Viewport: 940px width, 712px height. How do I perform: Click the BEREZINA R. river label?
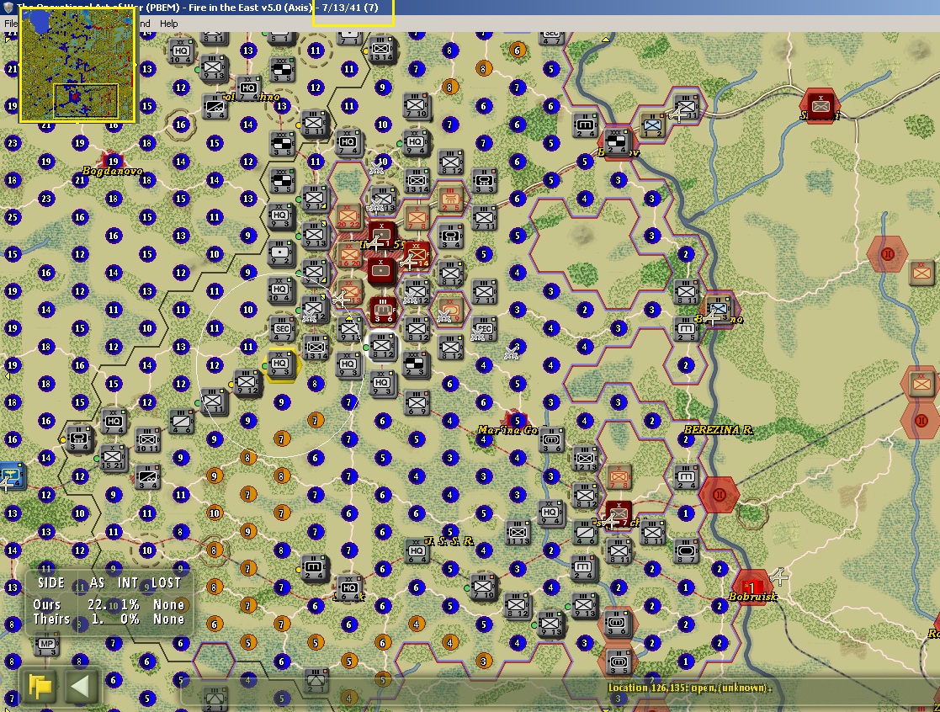pyautogui.click(x=718, y=429)
